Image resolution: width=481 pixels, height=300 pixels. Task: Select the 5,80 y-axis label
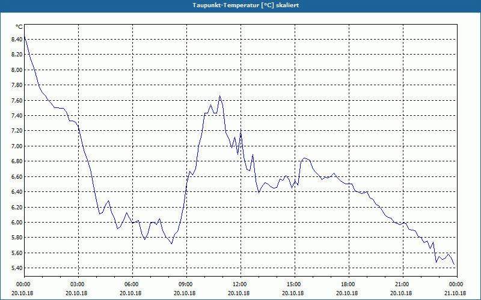16,238
